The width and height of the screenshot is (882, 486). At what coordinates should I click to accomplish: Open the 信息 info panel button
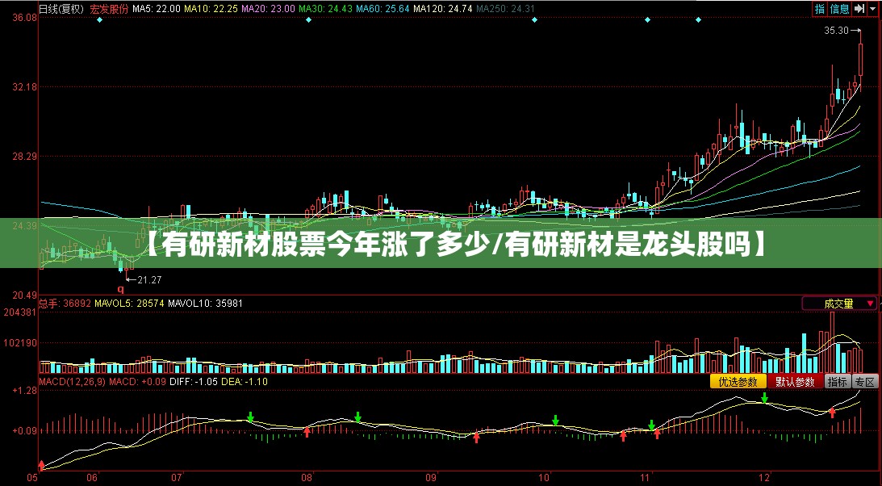pos(839,8)
